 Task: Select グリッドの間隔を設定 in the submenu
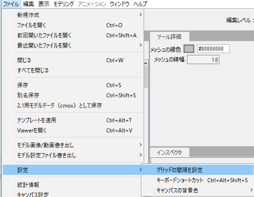point(198,170)
